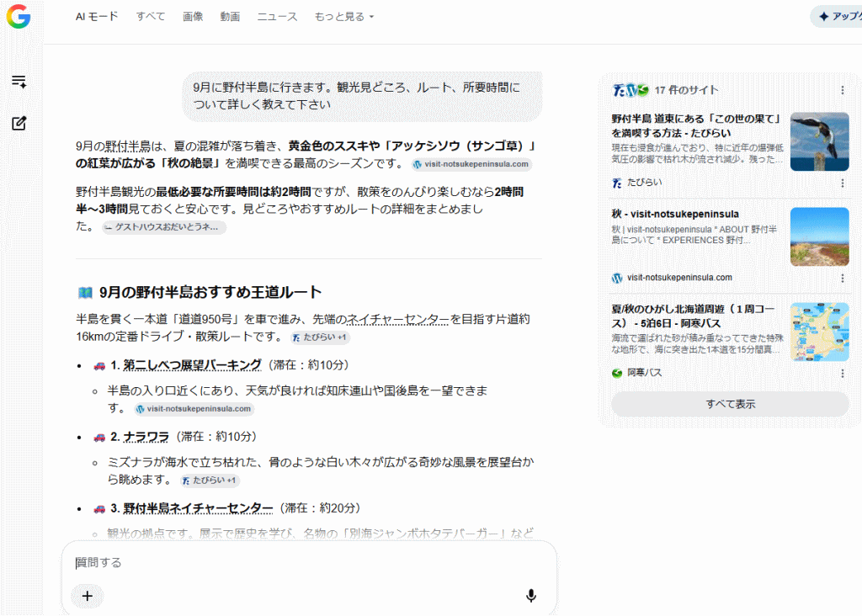Open the 秋 - visit-notsukepeninsula link
This screenshot has height=616, width=862.
(675, 215)
